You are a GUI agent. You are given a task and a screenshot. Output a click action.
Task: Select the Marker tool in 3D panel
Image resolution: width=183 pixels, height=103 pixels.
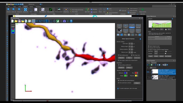coord(126,31)
